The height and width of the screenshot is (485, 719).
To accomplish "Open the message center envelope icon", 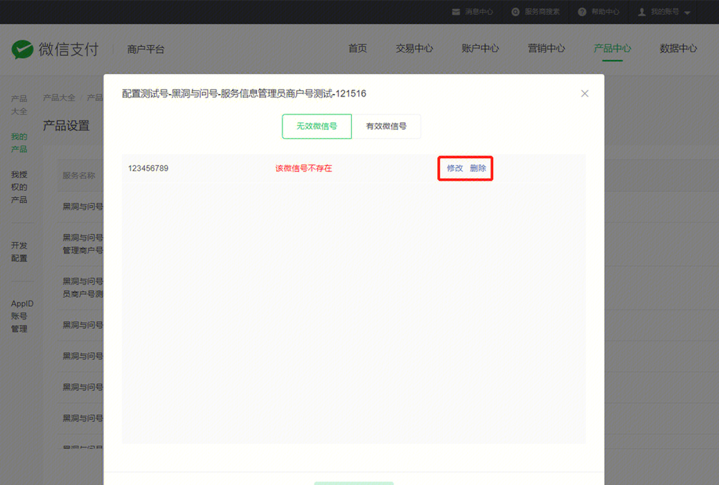I will coord(456,12).
